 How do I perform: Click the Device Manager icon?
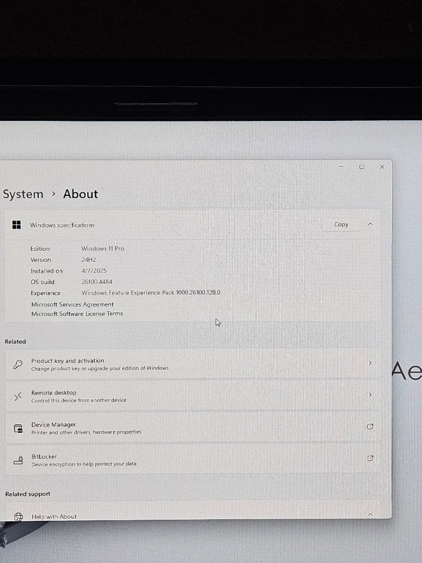pos(18,429)
